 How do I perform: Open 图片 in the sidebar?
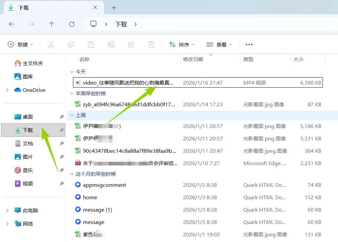coord(24,157)
